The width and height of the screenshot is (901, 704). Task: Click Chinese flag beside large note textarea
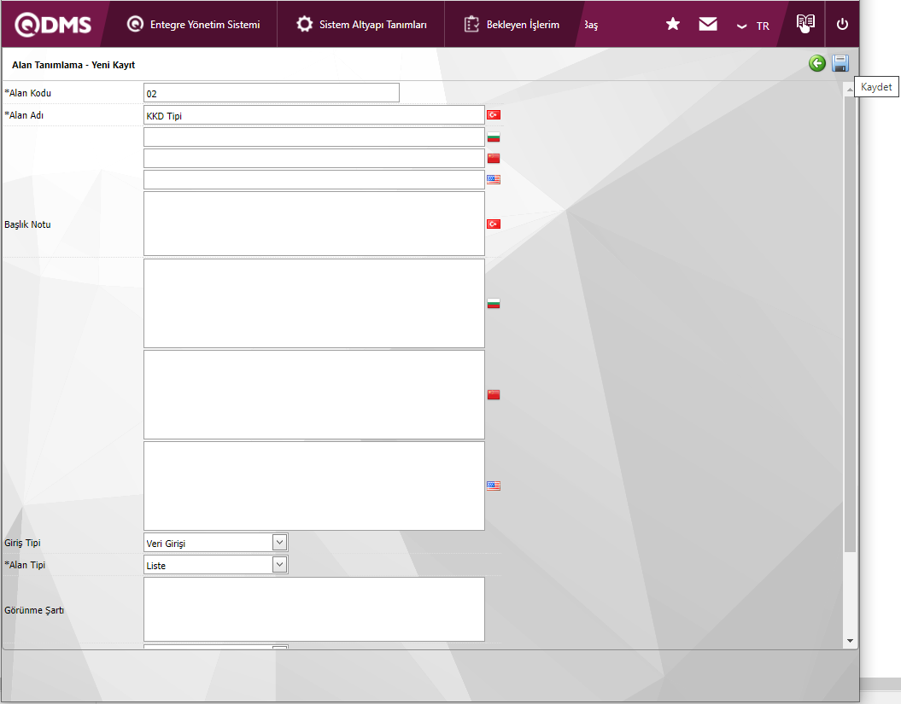coord(494,394)
